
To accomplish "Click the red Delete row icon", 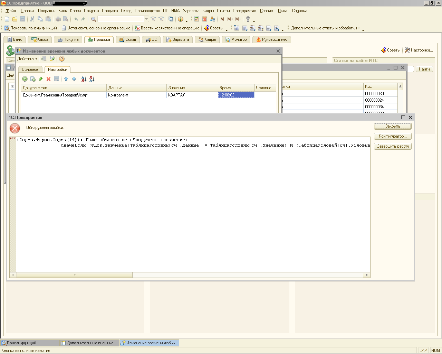I will click(x=49, y=79).
